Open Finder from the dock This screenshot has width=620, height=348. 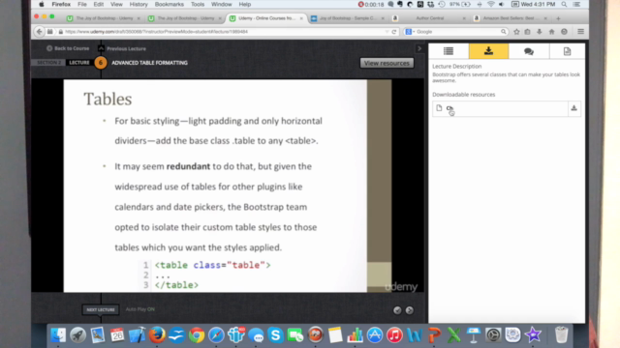(x=58, y=335)
